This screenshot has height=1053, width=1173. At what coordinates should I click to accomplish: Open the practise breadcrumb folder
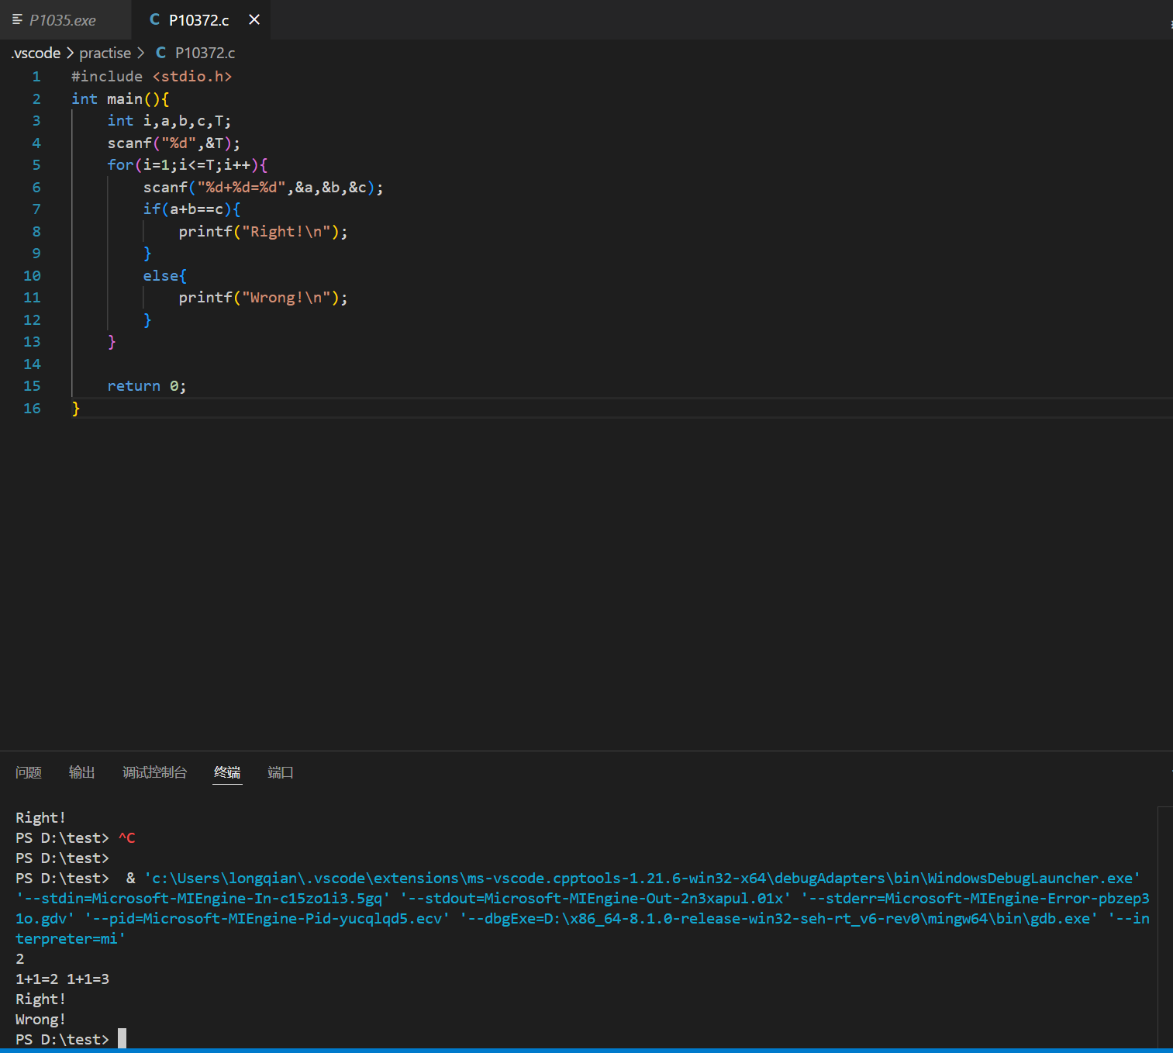[105, 53]
